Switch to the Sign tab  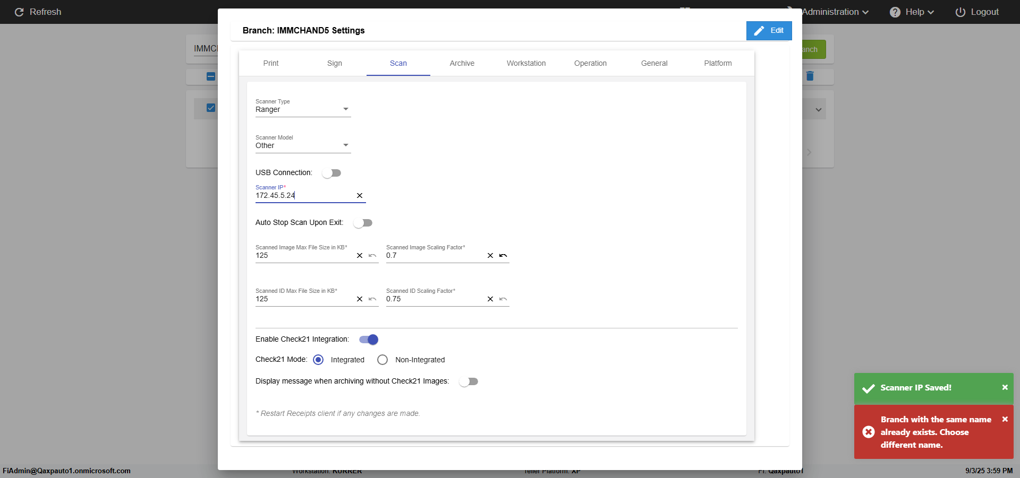coord(335,63)
